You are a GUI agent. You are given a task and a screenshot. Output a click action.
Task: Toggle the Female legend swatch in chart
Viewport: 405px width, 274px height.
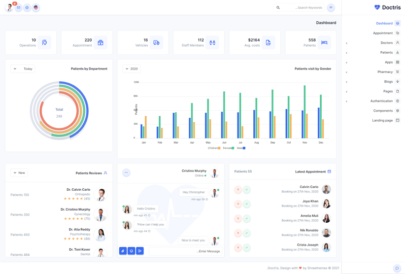(x=232, y=148)
